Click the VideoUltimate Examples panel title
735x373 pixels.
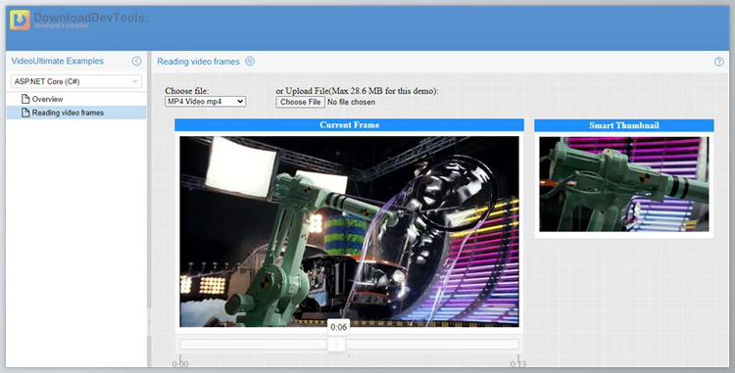[x=57, y=61]
